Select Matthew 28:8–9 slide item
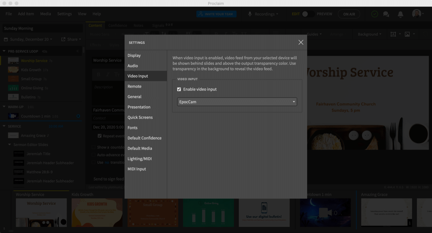Image resolution: width=432 pixels, height=233 pixels. pyautogui.click(x=42, y=172)
